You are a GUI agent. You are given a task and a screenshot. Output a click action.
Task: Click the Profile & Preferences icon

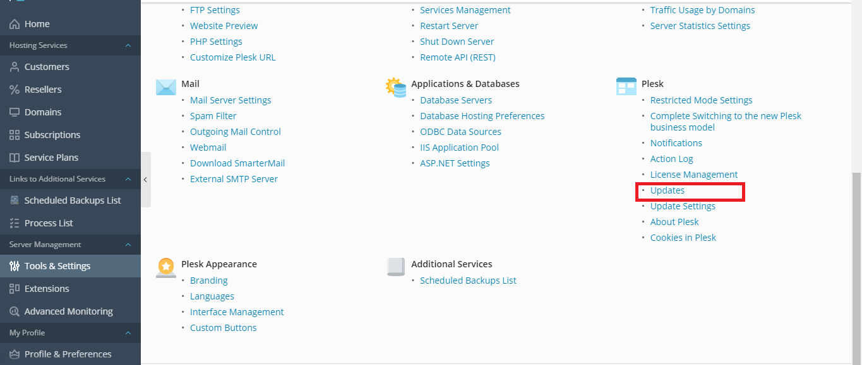[15, 354]
